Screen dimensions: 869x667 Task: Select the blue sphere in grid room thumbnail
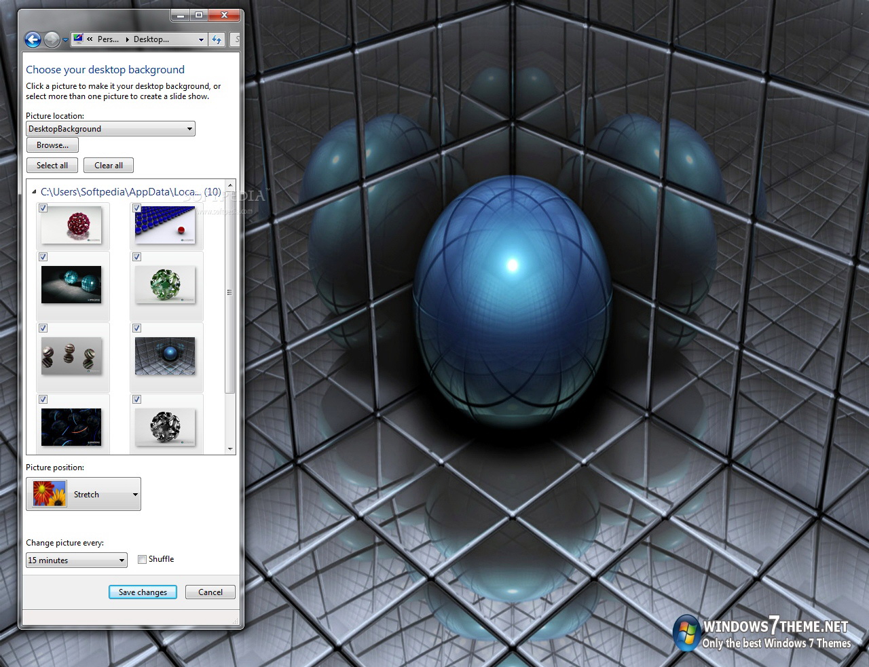[165, 356]
